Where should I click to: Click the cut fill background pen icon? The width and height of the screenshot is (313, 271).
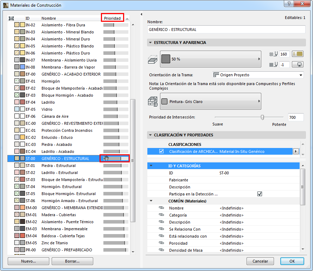click(x=273, y=65)
